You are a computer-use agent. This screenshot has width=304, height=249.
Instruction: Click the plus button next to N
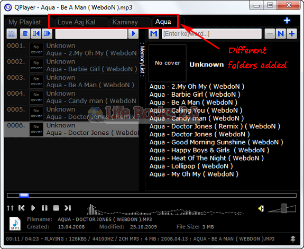(x=292, y=34)
